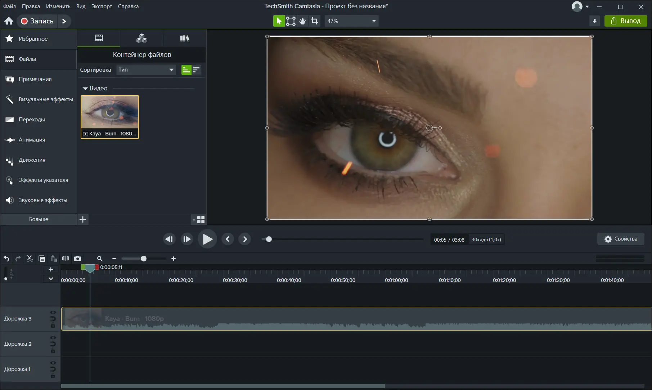Click the timeline zoom slider handle

tap(144, 259)
